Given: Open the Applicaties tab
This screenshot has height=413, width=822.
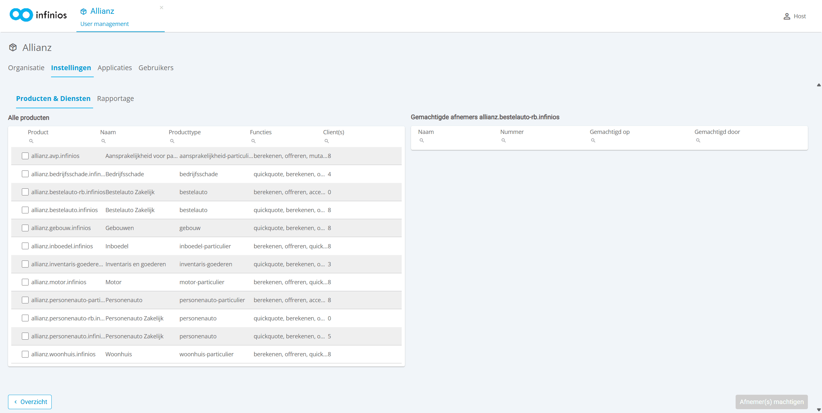Looking at the screenshot, I should point(115,68).
